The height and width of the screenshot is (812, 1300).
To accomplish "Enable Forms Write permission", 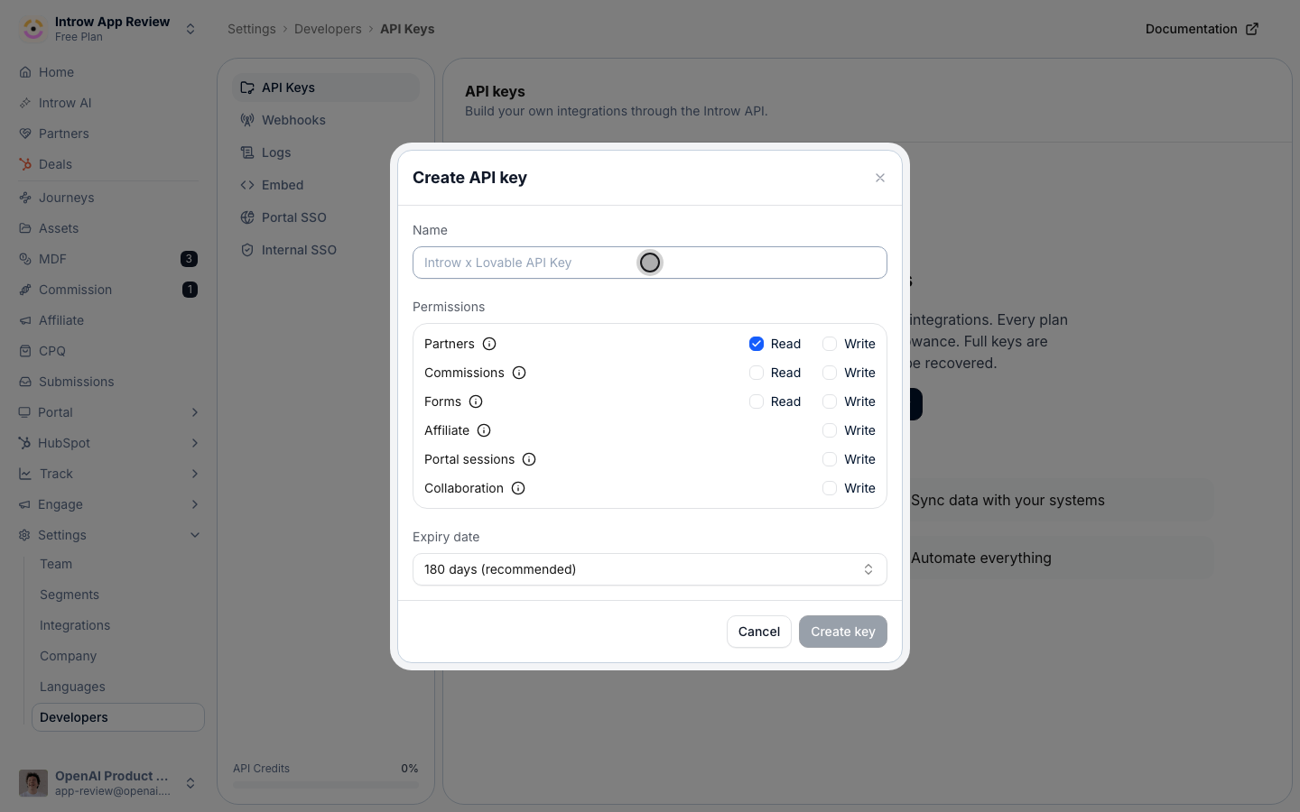I will (830, 401).
